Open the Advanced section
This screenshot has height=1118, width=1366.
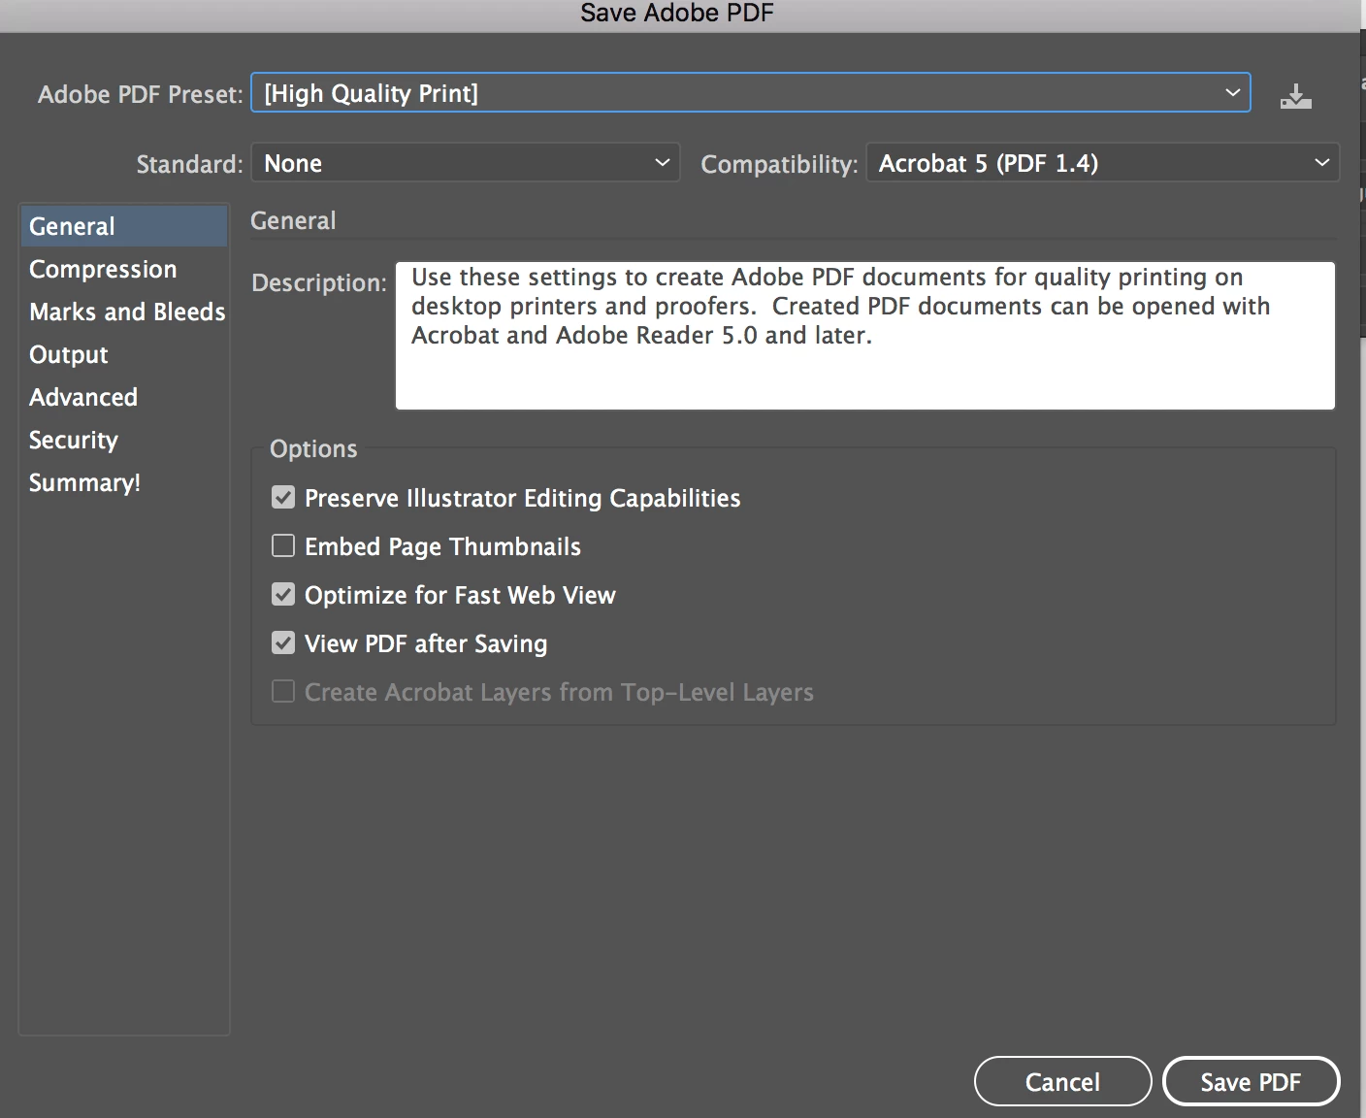(x=123, y=397)
